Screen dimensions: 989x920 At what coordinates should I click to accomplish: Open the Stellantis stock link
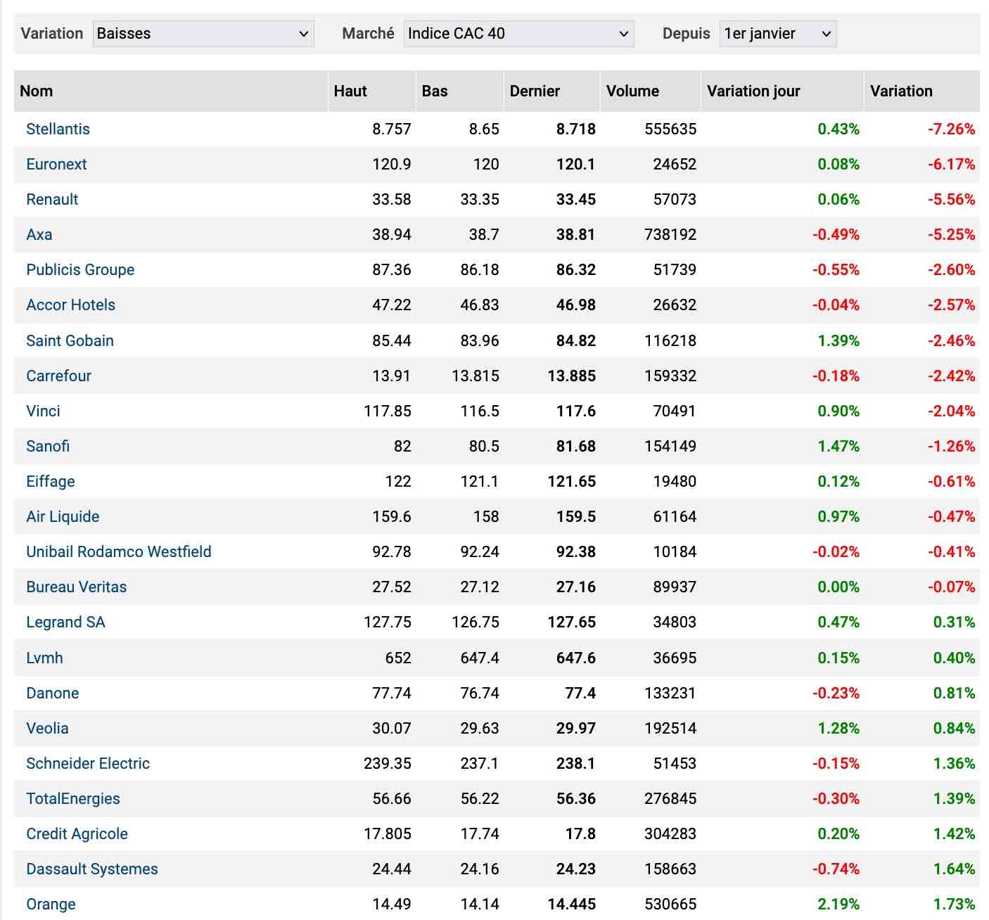pyautogui.click(x=58, y=129)
